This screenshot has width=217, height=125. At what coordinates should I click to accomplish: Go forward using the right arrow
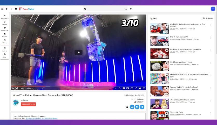point(11,9)
